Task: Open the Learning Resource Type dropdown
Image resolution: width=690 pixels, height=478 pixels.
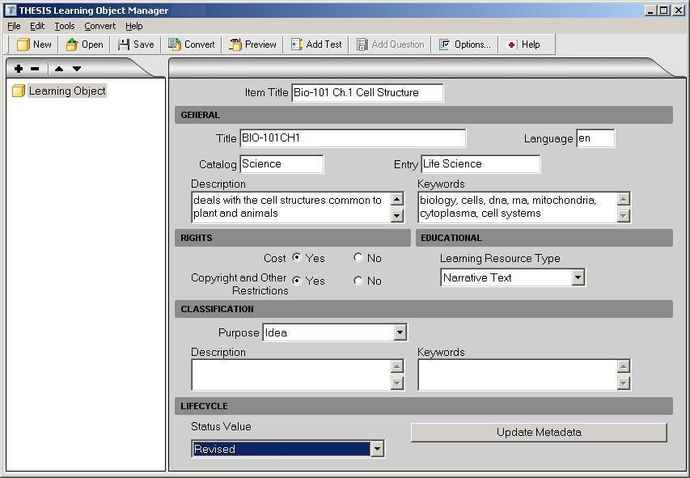Action: (x=578, y=277)
